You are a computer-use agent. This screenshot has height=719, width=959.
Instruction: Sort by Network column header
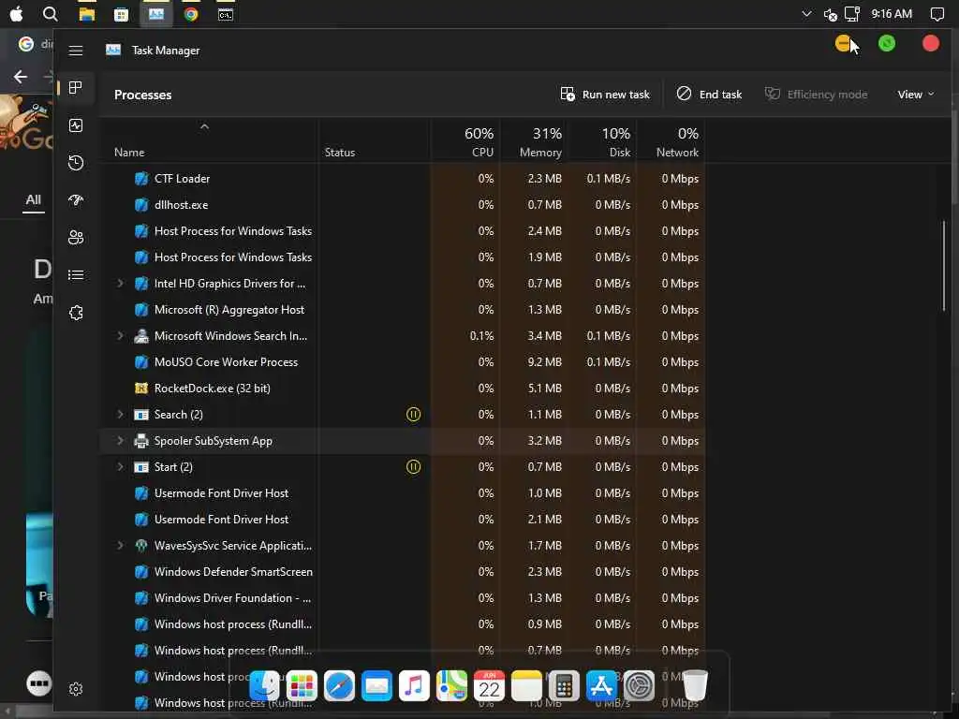671,142
